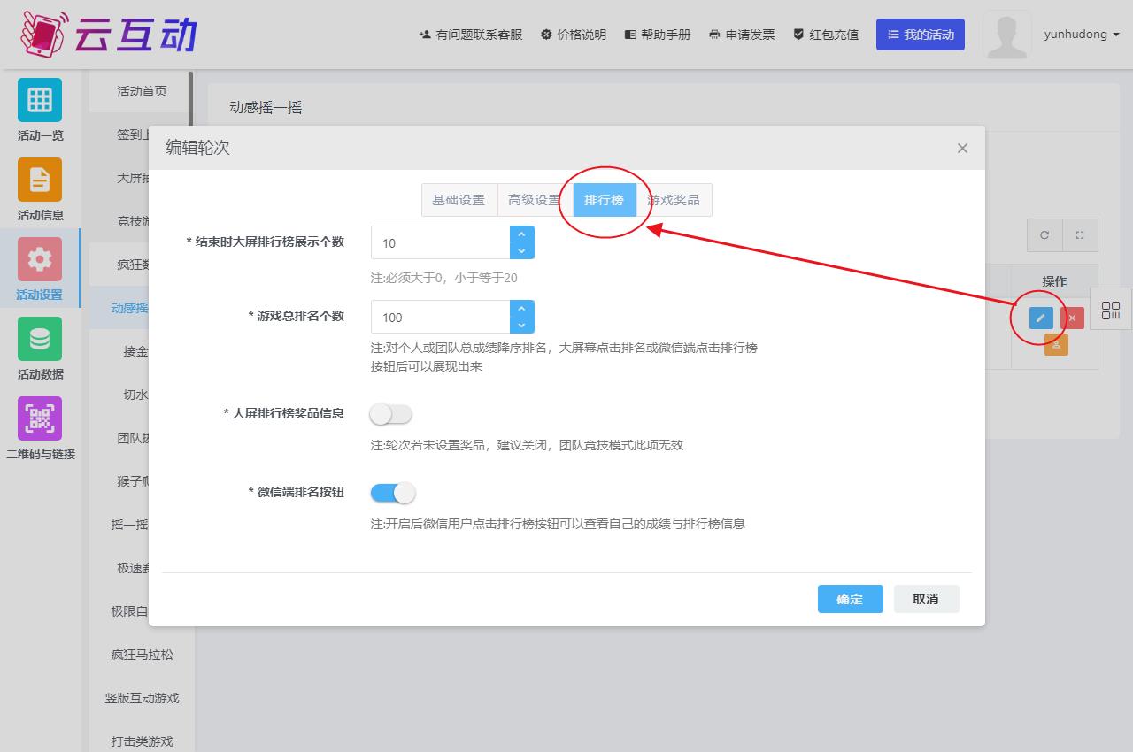
Task: Click the orange user icon in 操作 column
Action: (1056, 344)
